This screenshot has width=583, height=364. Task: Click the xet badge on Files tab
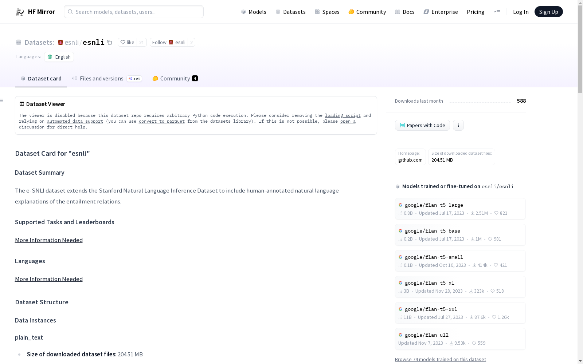pyautogui.click(x=134, y=79)
